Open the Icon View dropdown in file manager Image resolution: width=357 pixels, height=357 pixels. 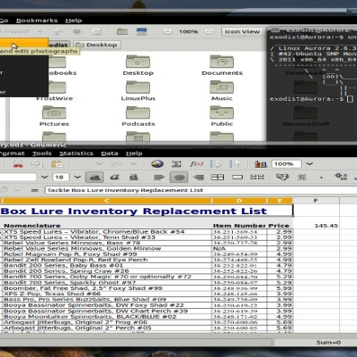(x=244, y=31)
